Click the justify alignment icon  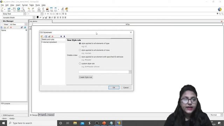65,17
